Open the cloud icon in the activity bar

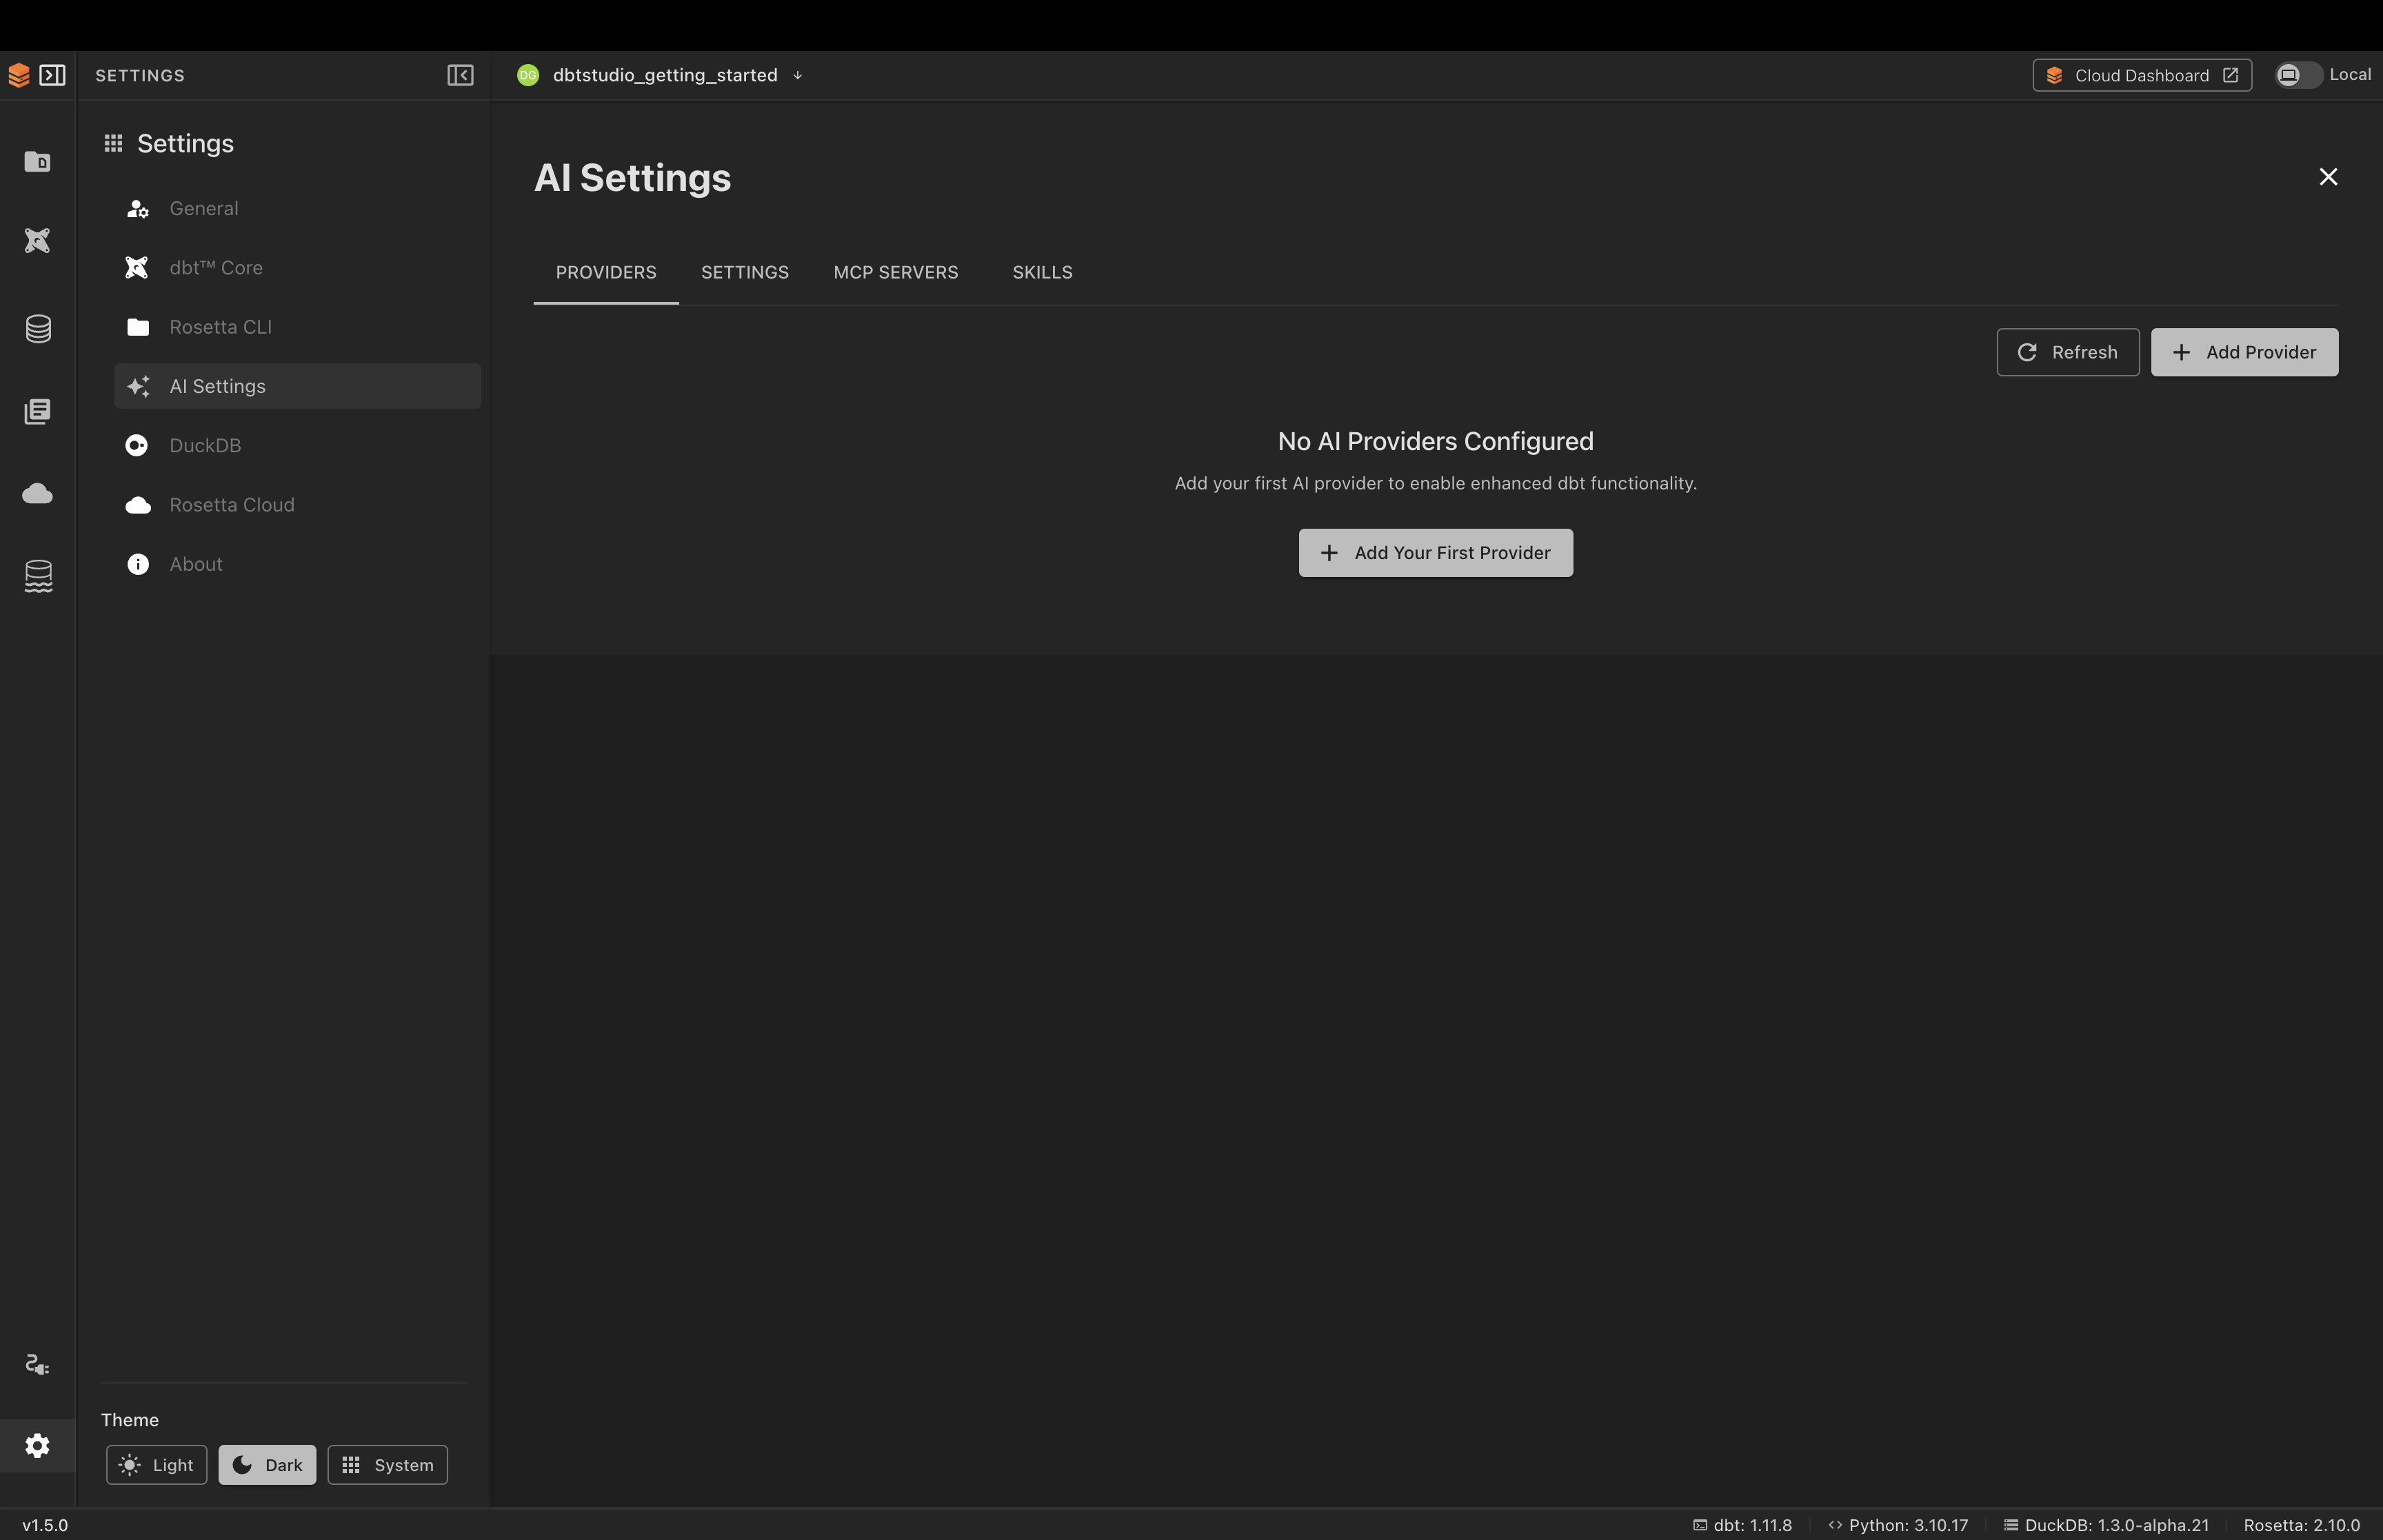(38, 493)
